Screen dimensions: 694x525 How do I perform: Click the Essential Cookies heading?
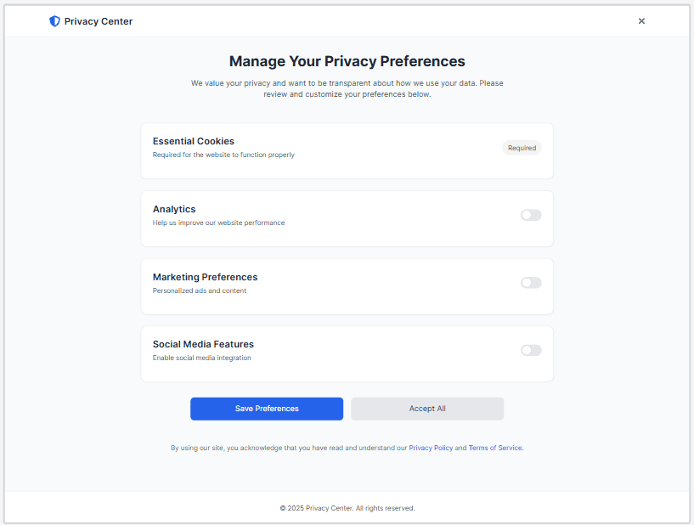click(194, 141)
